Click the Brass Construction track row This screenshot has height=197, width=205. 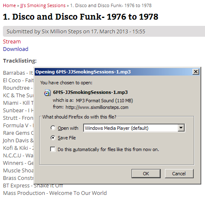pos(18,178)
